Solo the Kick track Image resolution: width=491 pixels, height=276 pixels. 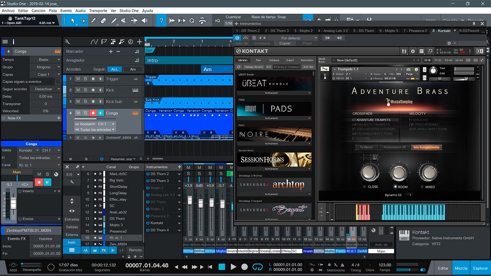pyautogui.click(x=86, y=90)
